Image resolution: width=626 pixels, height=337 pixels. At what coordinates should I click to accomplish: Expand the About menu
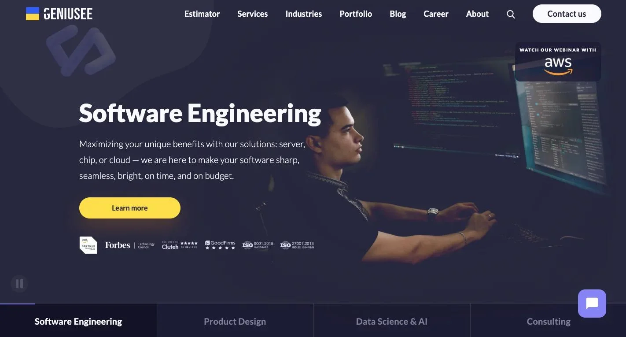(x=477, y=14)
